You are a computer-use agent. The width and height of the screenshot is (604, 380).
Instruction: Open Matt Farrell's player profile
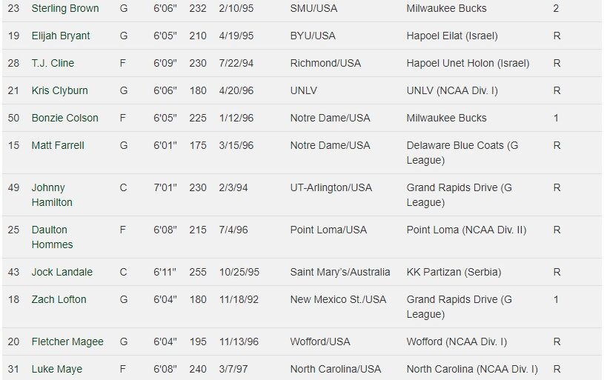58,145
